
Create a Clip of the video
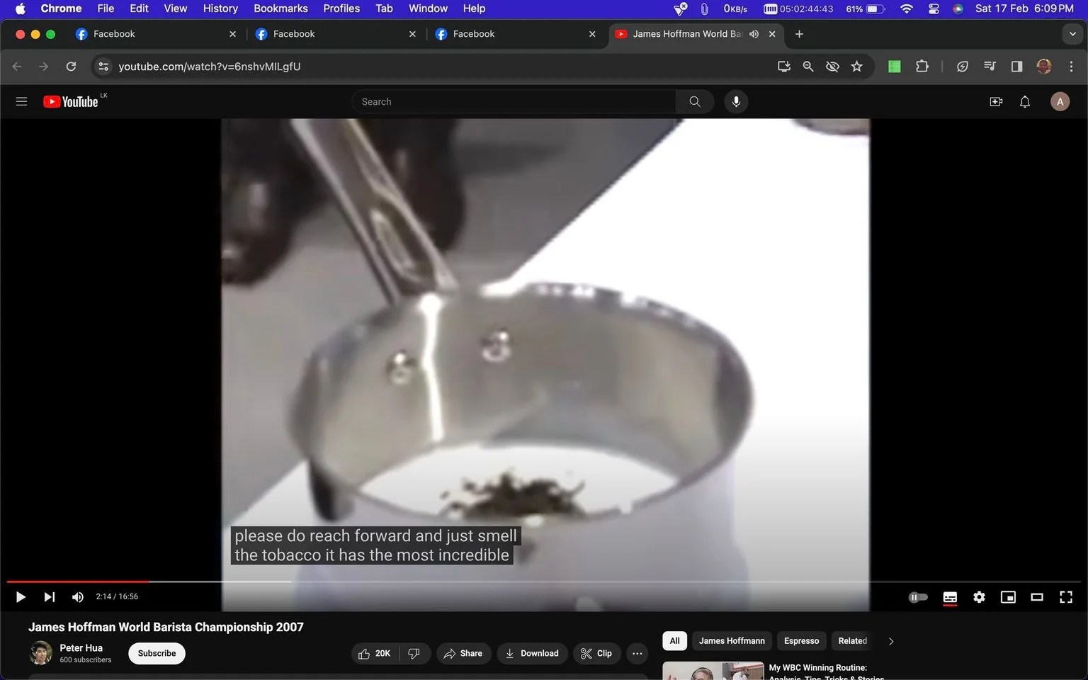[596, 653]
